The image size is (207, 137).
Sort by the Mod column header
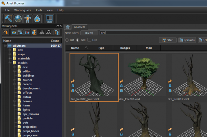(149, 48)
